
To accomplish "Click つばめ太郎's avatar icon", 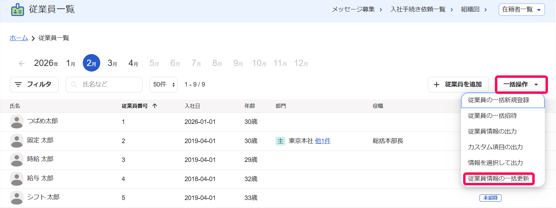I will (x=17, y=121).
